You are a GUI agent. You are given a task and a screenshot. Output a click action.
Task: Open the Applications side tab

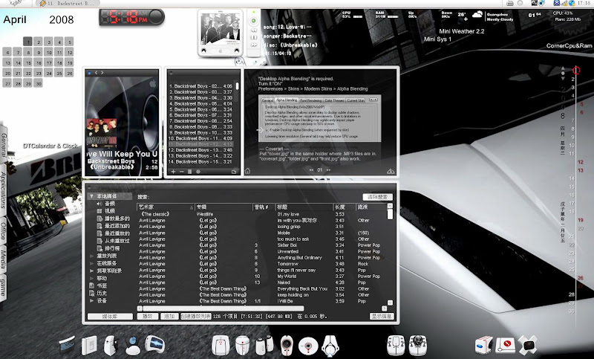click(x=4, y=190)
